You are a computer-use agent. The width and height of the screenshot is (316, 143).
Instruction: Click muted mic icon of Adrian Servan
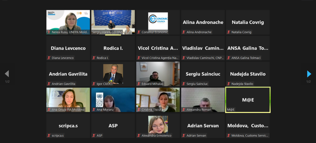[184, 136]
